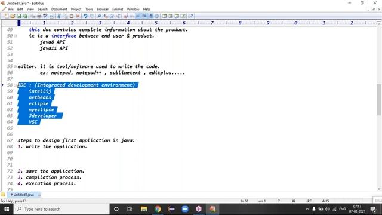
Task: Click the 'ln 58' status bar entry
Action: coord(244,201)
